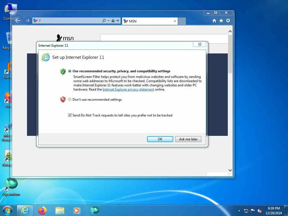Open the Tools gear icon
Screen dimensions: 288x216
click(x=228, y=21)
